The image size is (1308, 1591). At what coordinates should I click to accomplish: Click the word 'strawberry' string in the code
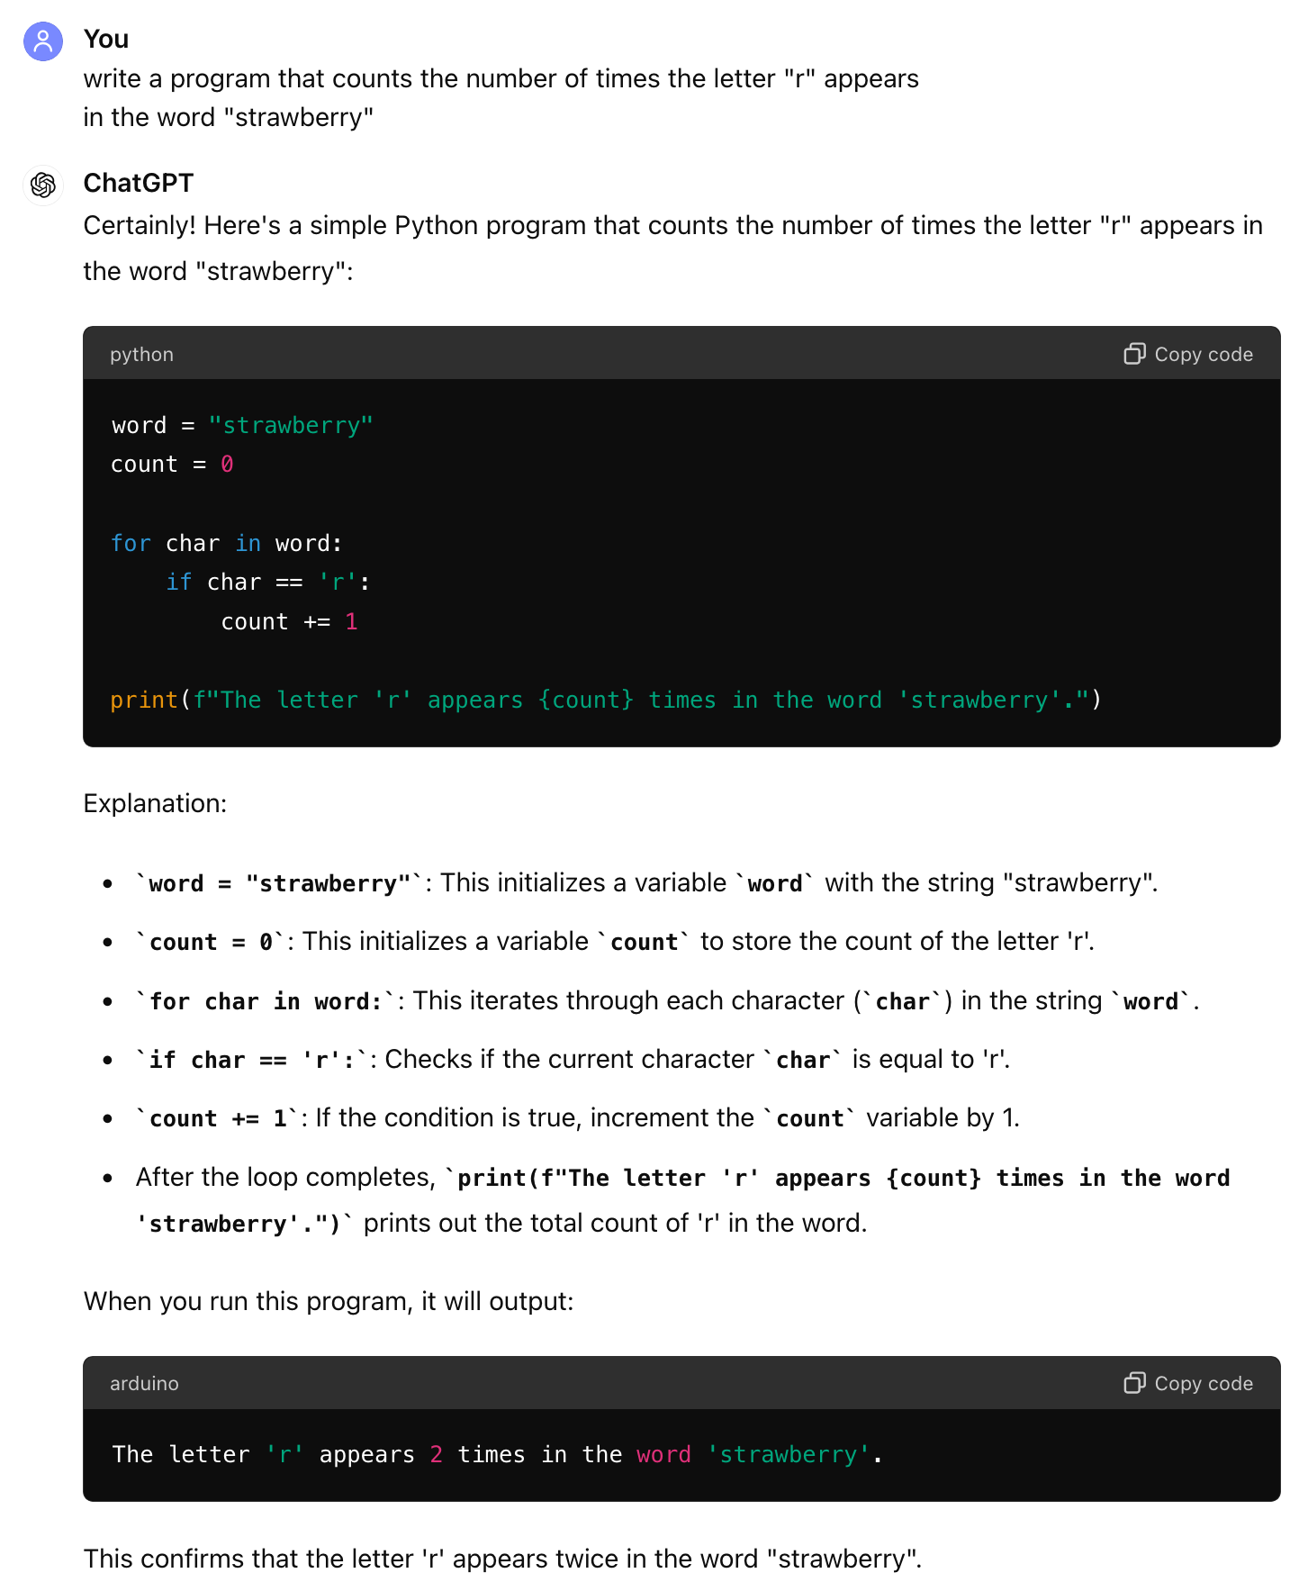click(292, 424)
